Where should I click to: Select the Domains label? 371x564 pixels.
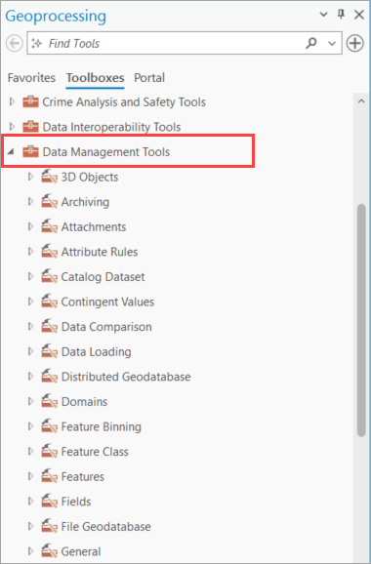coord(84,401)
